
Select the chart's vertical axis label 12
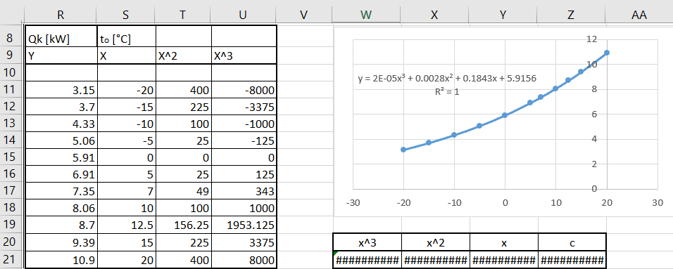[591, 39]
